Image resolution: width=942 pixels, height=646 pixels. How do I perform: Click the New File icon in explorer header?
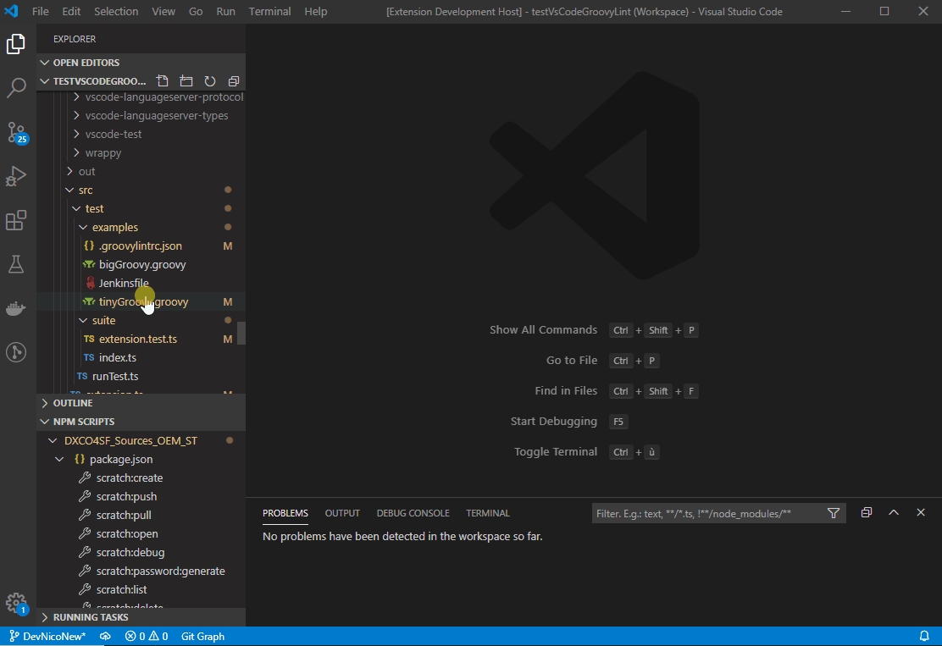tap(163, 81)
